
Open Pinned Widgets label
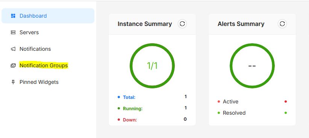pyautogui.click(x=39, y=82)
